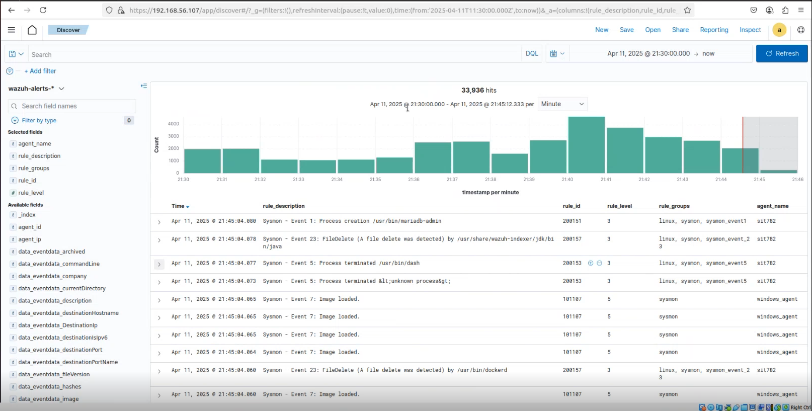Click agent_name column header
Viewport: 812px width, 411px height.
pyautogui.click(x=773, y=206)
